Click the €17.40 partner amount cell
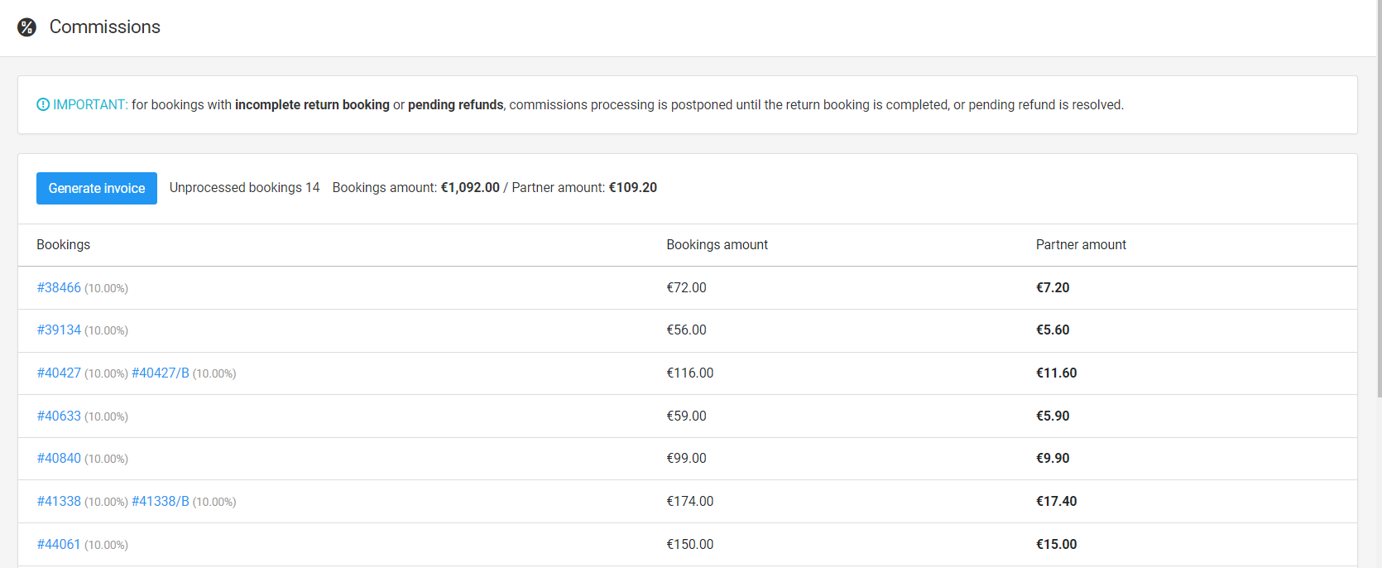 coord(1057,501)
